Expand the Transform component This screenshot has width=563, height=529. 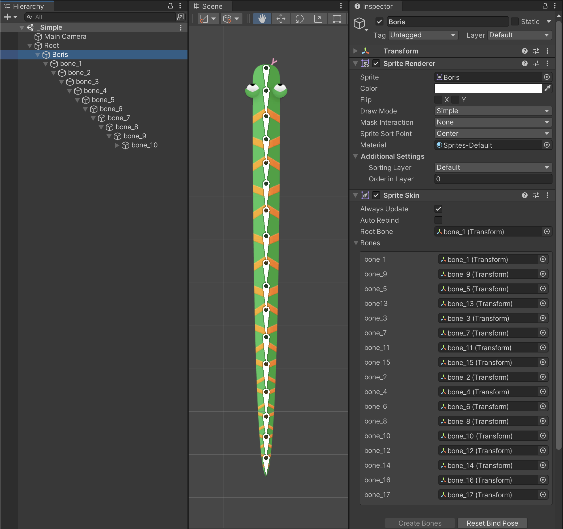click(355, 51)
